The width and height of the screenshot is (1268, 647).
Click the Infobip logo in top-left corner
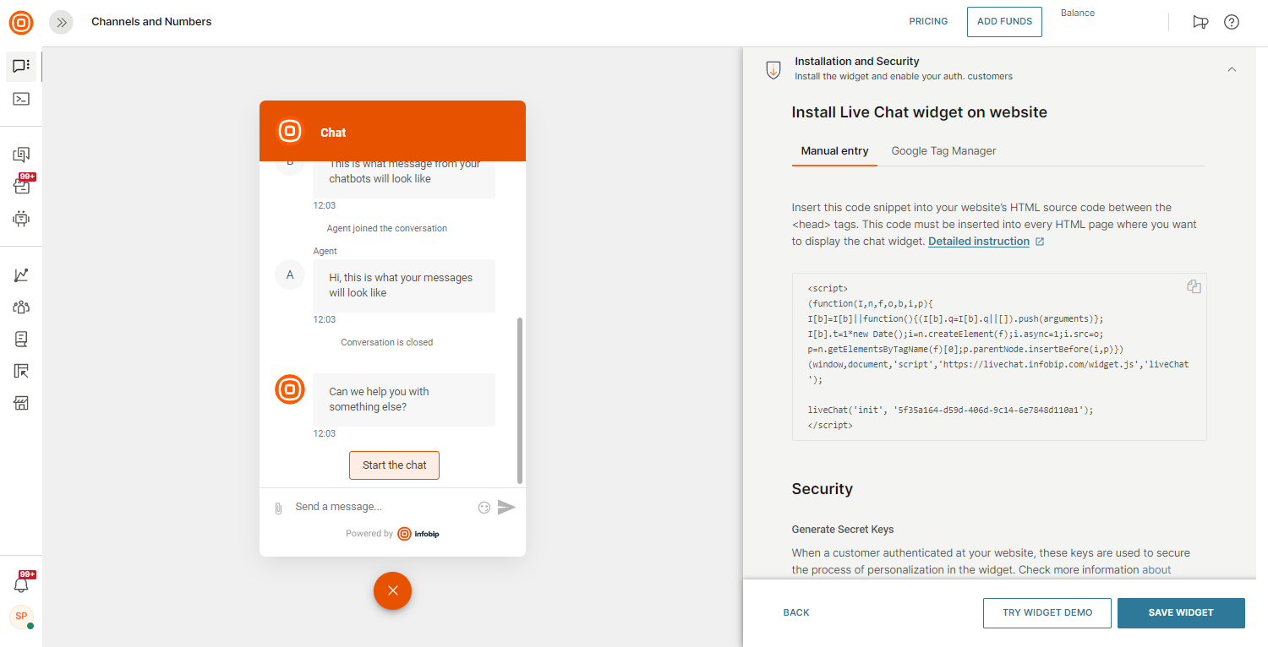pyautogui.click(x=21, y=22)
